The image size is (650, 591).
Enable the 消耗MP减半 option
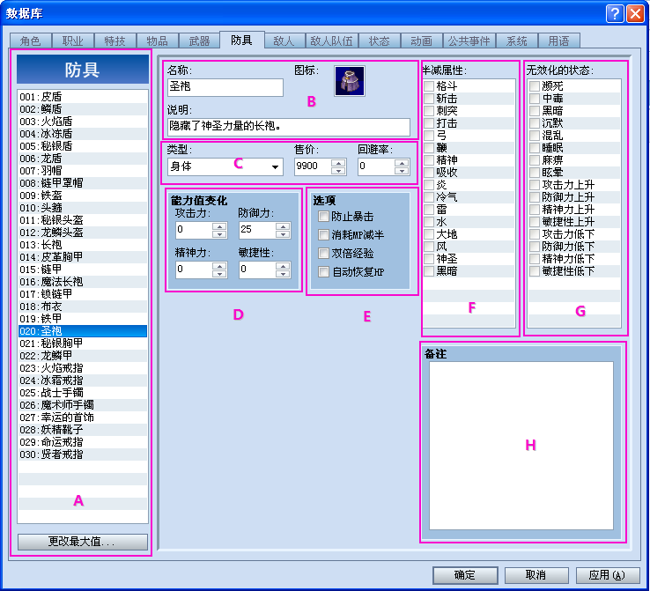(x=323, y=235)
